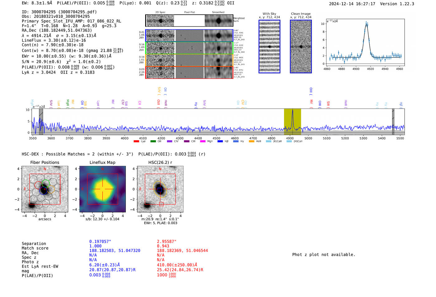
Task: Click the Phot z plot not available message
Action: click(324, 255)
